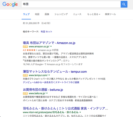Open the ショッピング tab
133x117 pixels.
point(61,14)
